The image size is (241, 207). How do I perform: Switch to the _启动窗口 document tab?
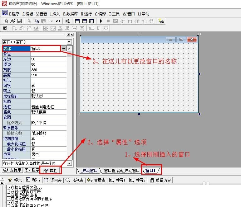tap(89, 171)
